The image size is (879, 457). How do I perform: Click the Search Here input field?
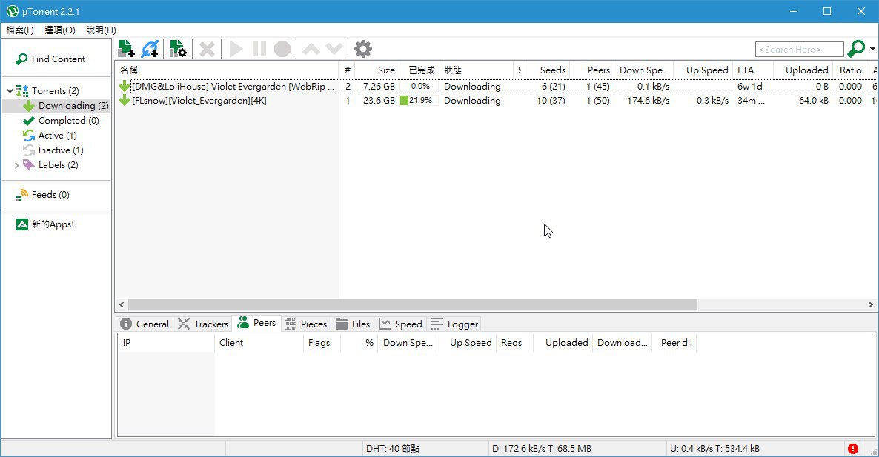800,50
